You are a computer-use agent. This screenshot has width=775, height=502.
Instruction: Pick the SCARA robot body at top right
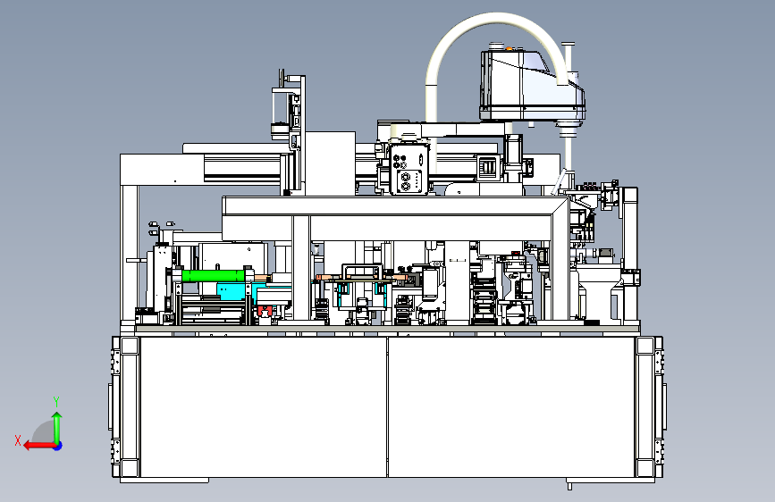533,86
